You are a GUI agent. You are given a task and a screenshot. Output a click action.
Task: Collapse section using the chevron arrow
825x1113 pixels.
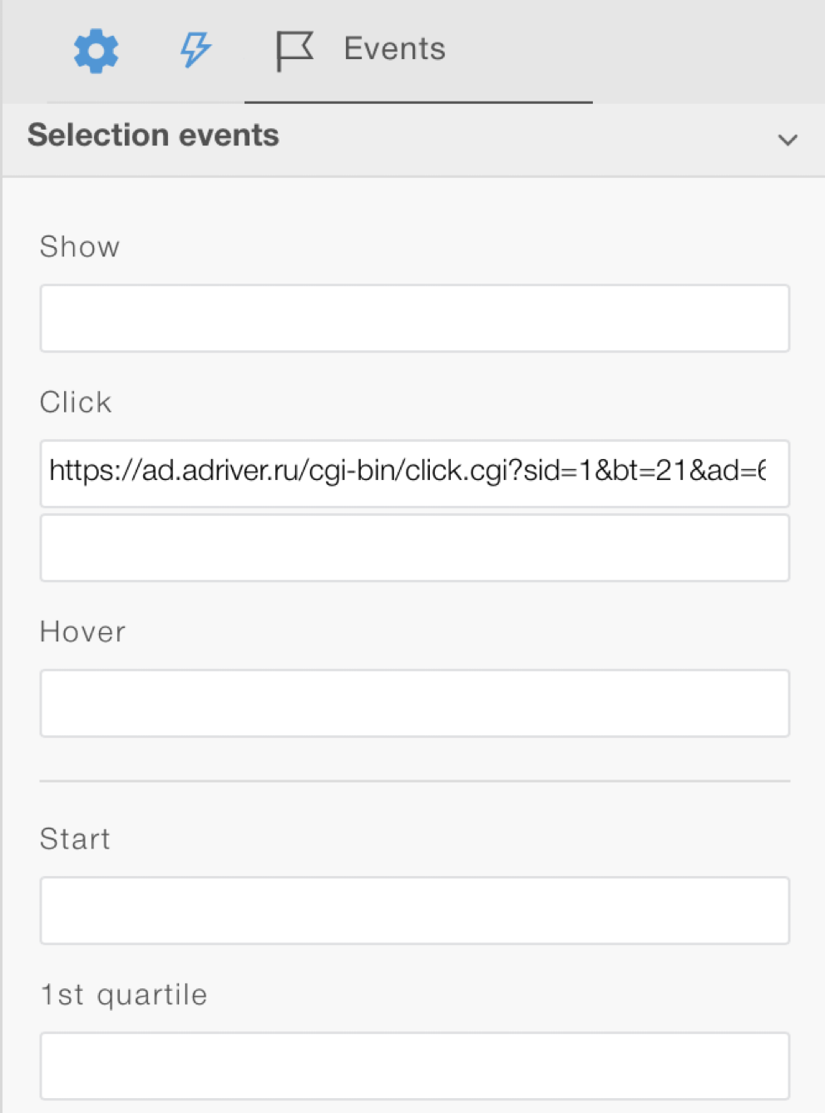click(787, 140)
